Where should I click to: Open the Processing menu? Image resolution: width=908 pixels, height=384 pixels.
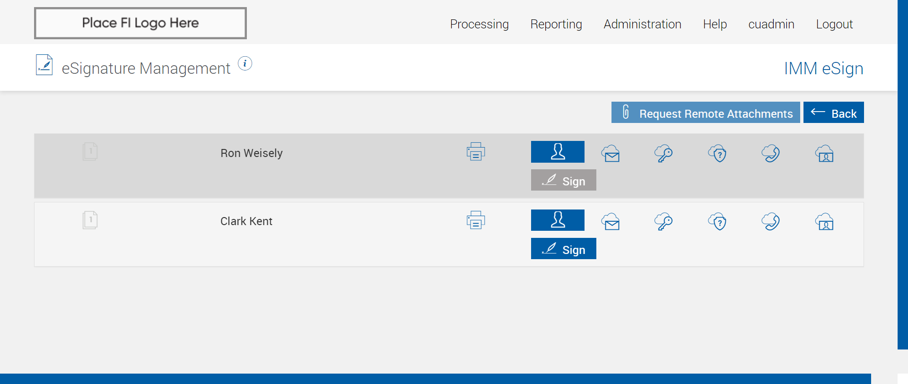(479, 24)
